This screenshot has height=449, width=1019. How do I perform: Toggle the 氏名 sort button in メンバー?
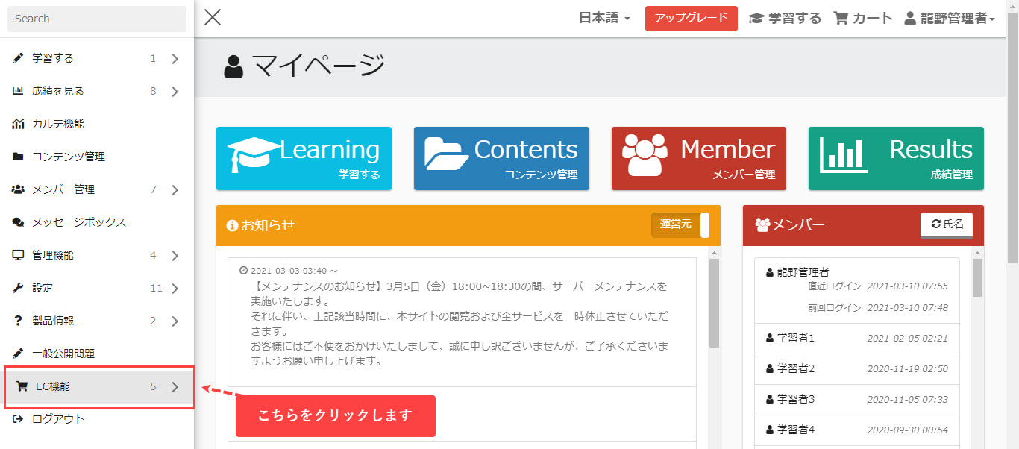pyautogui.click(x=946, y=224)
